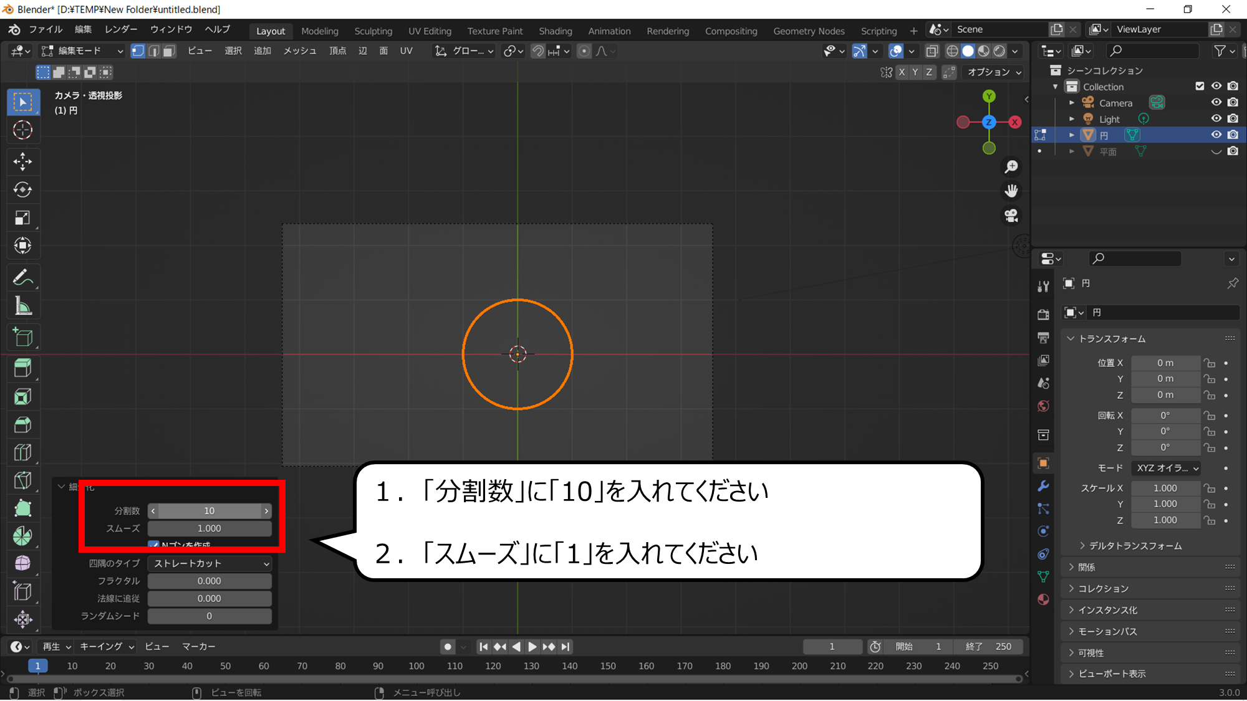Image resolution: width=1247 pixels, height=701 pixels.
Task: Uncheck the Collection exclude checkbox
Action: tap(1200, 86)
